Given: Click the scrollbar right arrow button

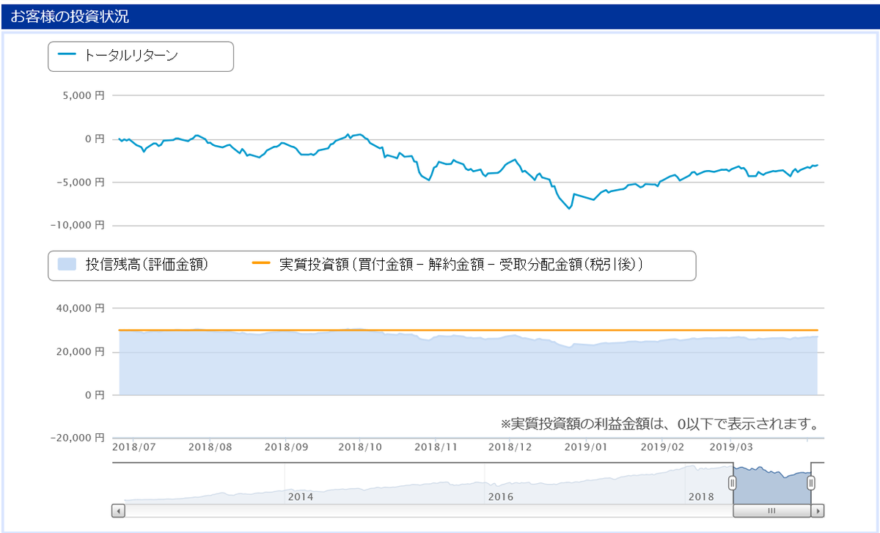Looking at the screenshot, I should click(818, 510).
